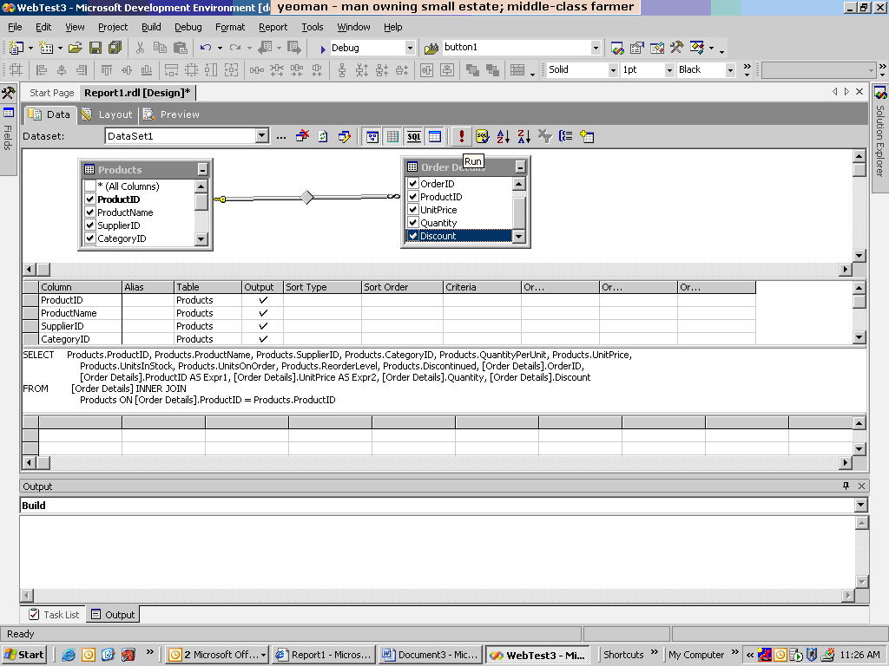Click the New Project toolbar icon
889x666 pixels.
click(16, 49)
